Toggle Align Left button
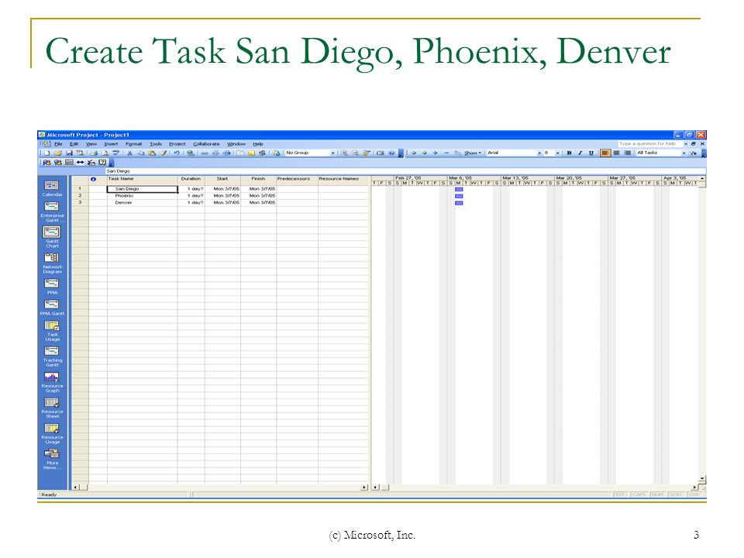Screen dimensions: 744x558 coord(605,153)
